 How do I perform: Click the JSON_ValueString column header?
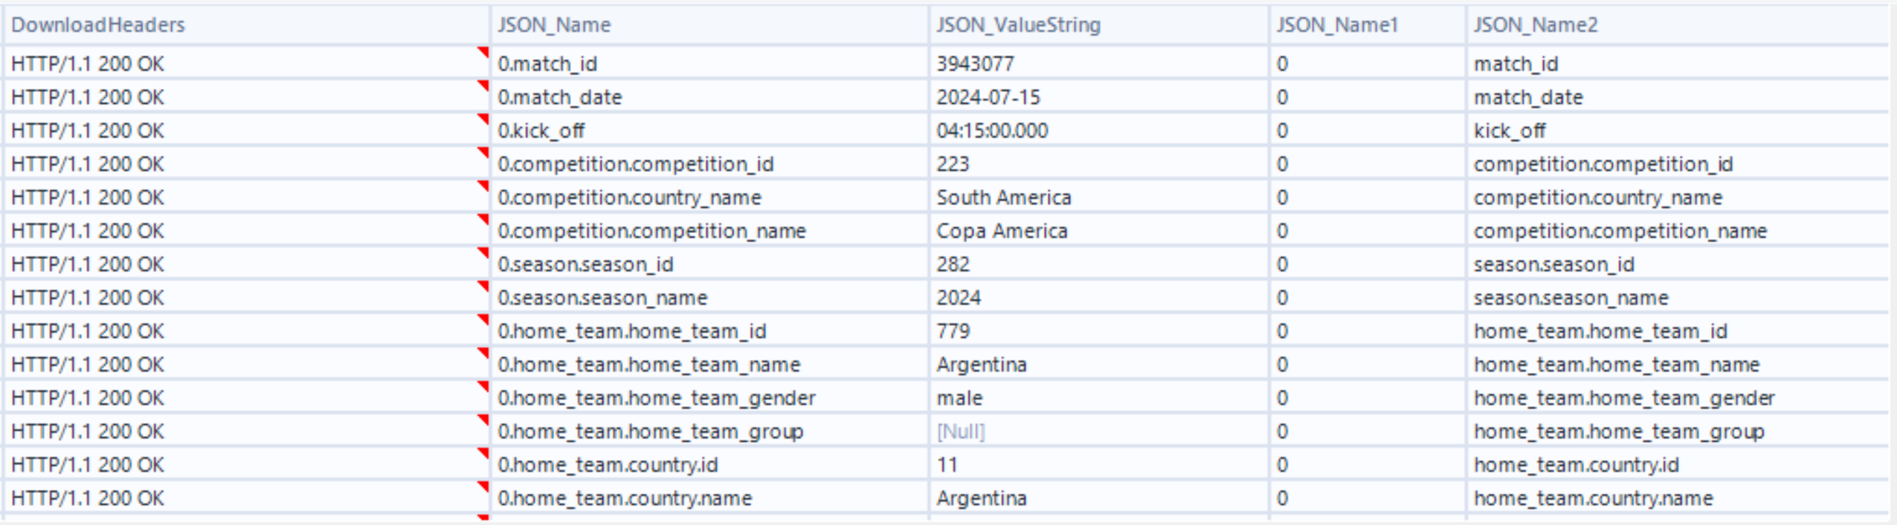tap(1018, 25)
